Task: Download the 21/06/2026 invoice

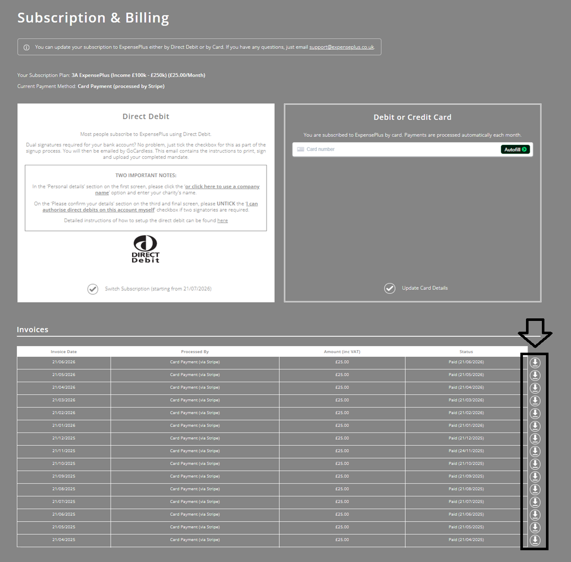Action: [535, 362]
